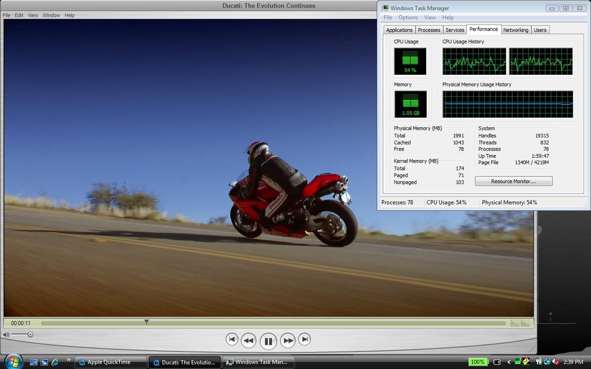Open the QuickTime View menu
The width and height of the screenshot is (591, 369).
[33, 16]
